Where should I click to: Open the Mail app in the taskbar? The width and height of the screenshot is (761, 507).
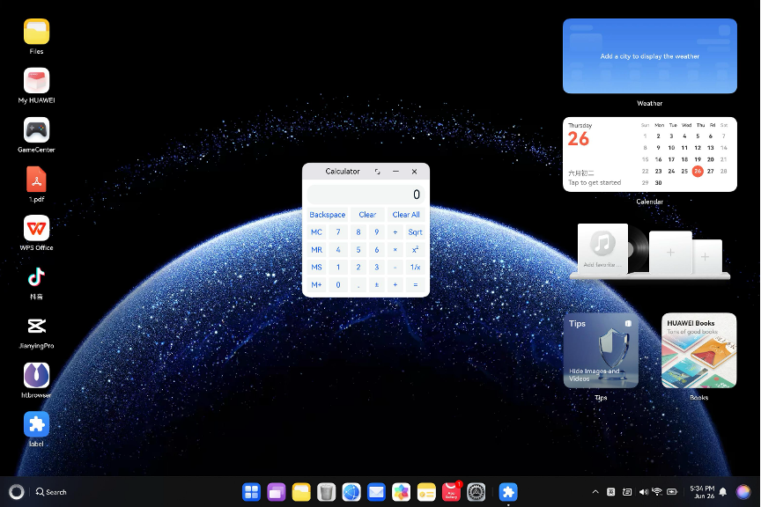(376, 492)
